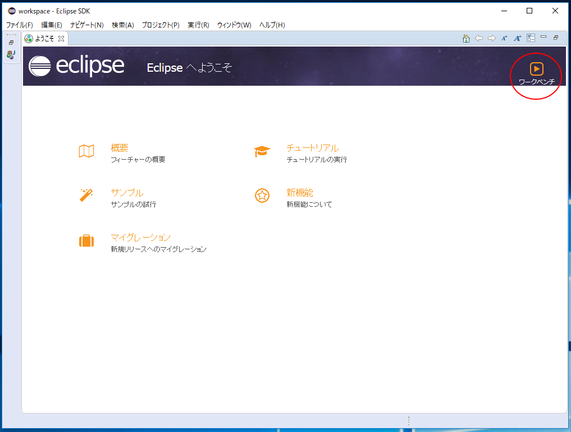Reduce the Welcome page font size
Image resolution: width=571 pixels, height=432 pixels.
[x=504, y=38]
